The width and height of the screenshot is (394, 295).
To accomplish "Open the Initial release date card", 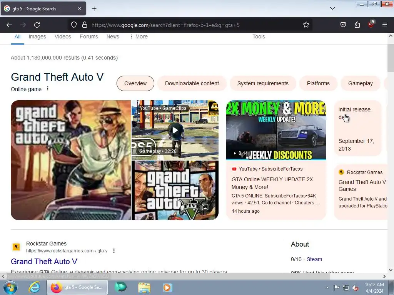I will (358, 128).
